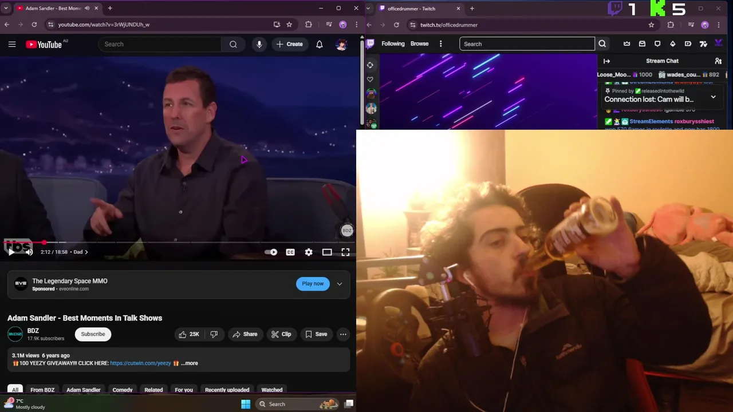Click YouTube search magnifier button

pyautogui.click(x=233, y=44)
